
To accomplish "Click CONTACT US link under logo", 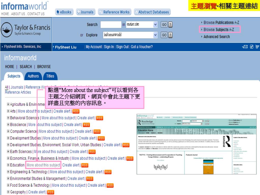I will pyautogui.click(x=36, y=14).
